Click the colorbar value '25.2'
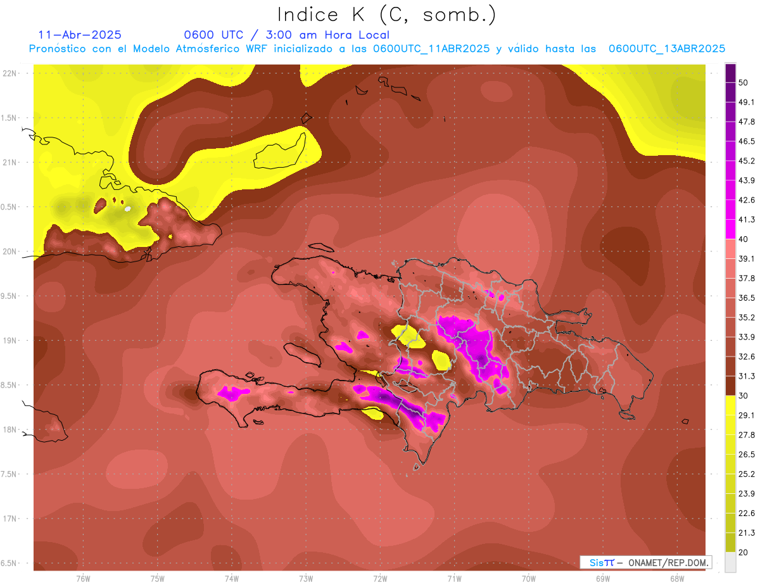Viewport: 760px width, 587px height. [x=747, y=474]
